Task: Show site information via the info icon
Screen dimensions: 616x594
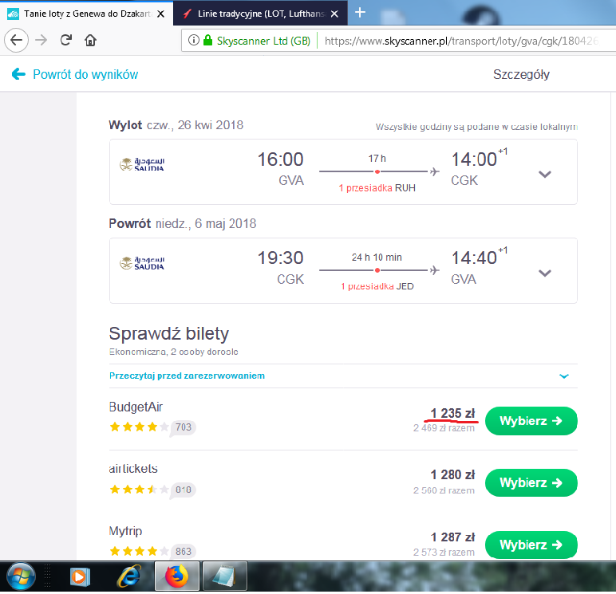Action: click(193, 40)
